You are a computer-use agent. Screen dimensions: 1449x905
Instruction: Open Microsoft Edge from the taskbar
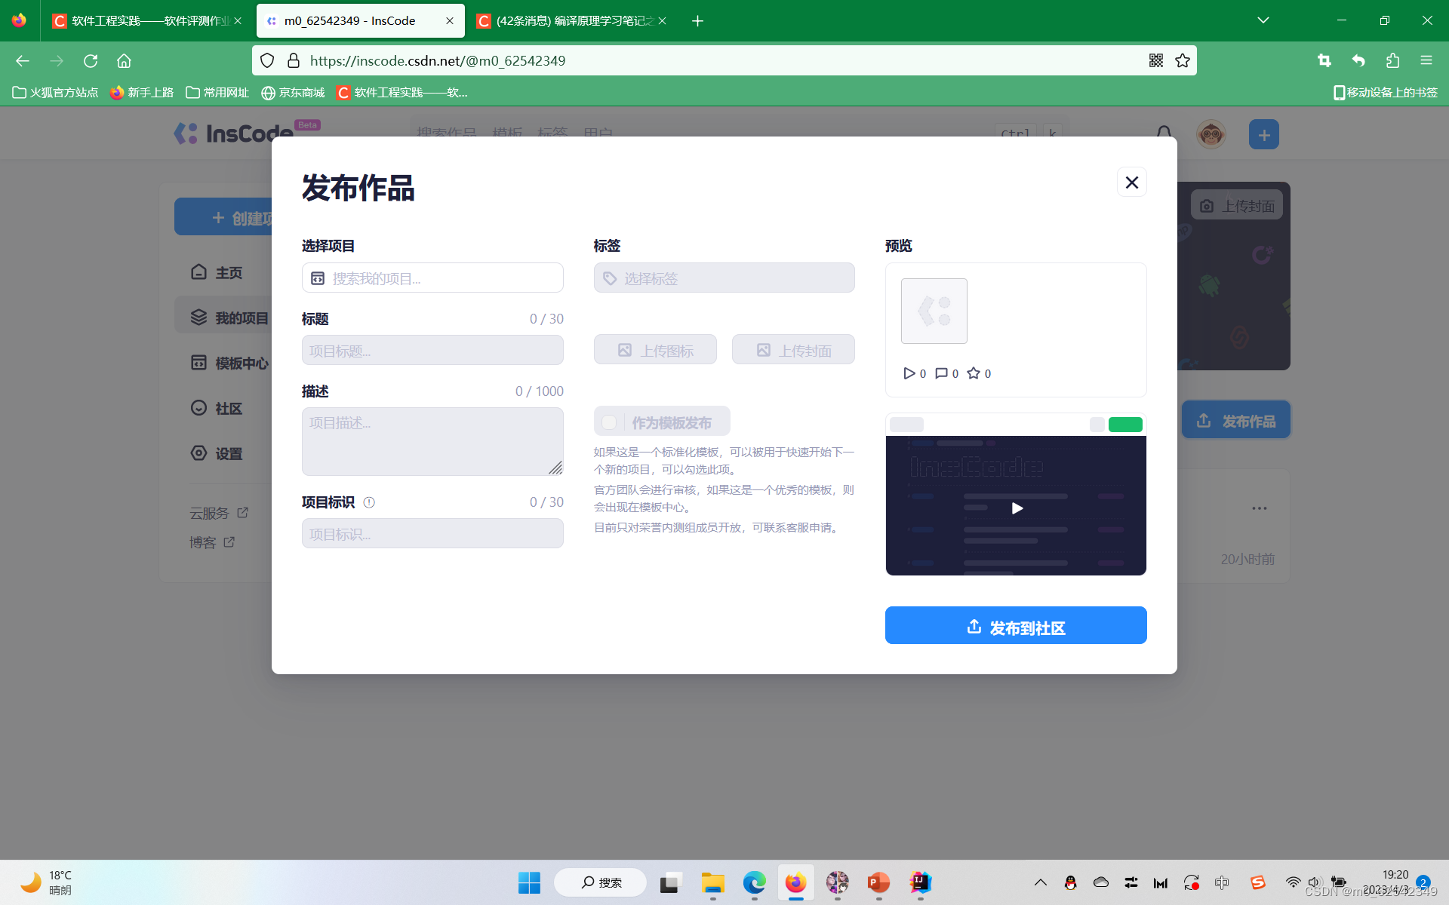[x=754, y=882]
